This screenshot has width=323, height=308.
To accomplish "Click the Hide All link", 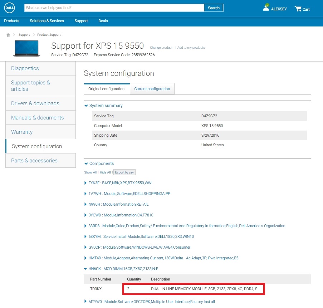I will 105,172.
